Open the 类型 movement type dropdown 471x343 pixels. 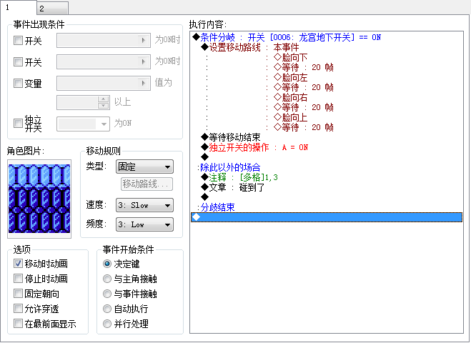point(144,166)
